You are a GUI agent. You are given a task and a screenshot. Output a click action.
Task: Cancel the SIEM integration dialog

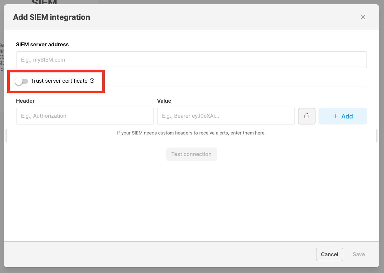click(329, 254)
